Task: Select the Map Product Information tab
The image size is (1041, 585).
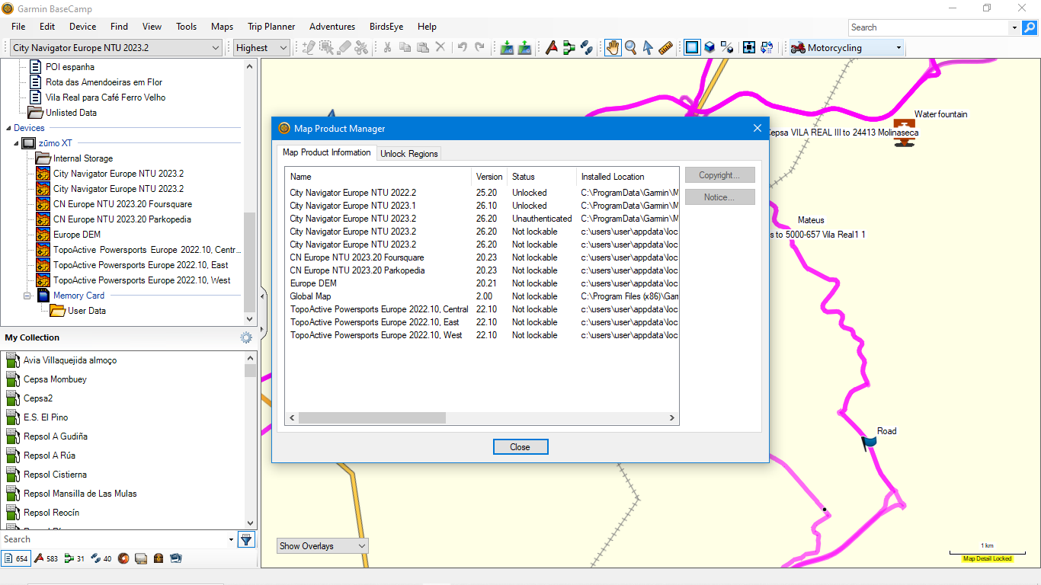Action: [x=327, y=152]
